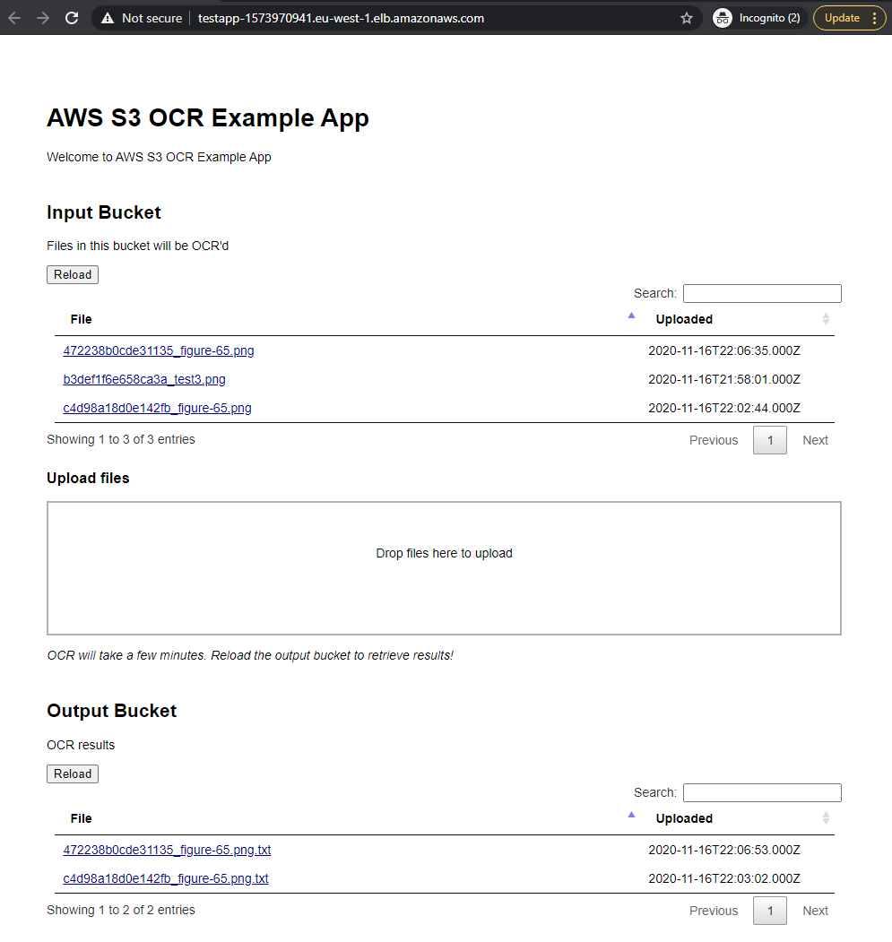Reload the Output Bucket list
This screenshot has height=942, width=892.
click(x=73, y=773)
